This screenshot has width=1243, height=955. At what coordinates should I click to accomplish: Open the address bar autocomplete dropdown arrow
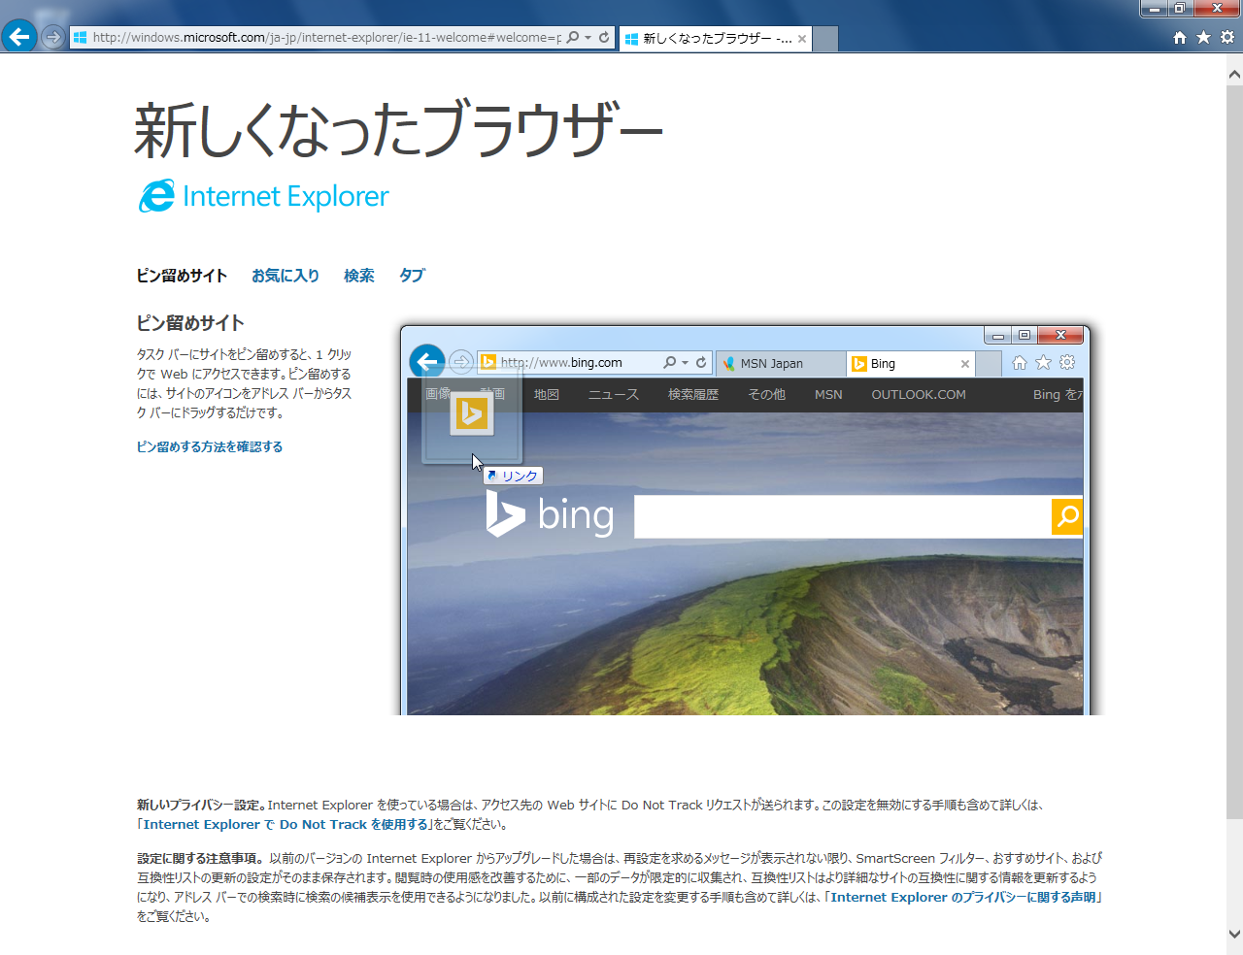pyautogui.click(x=588, y=38)
